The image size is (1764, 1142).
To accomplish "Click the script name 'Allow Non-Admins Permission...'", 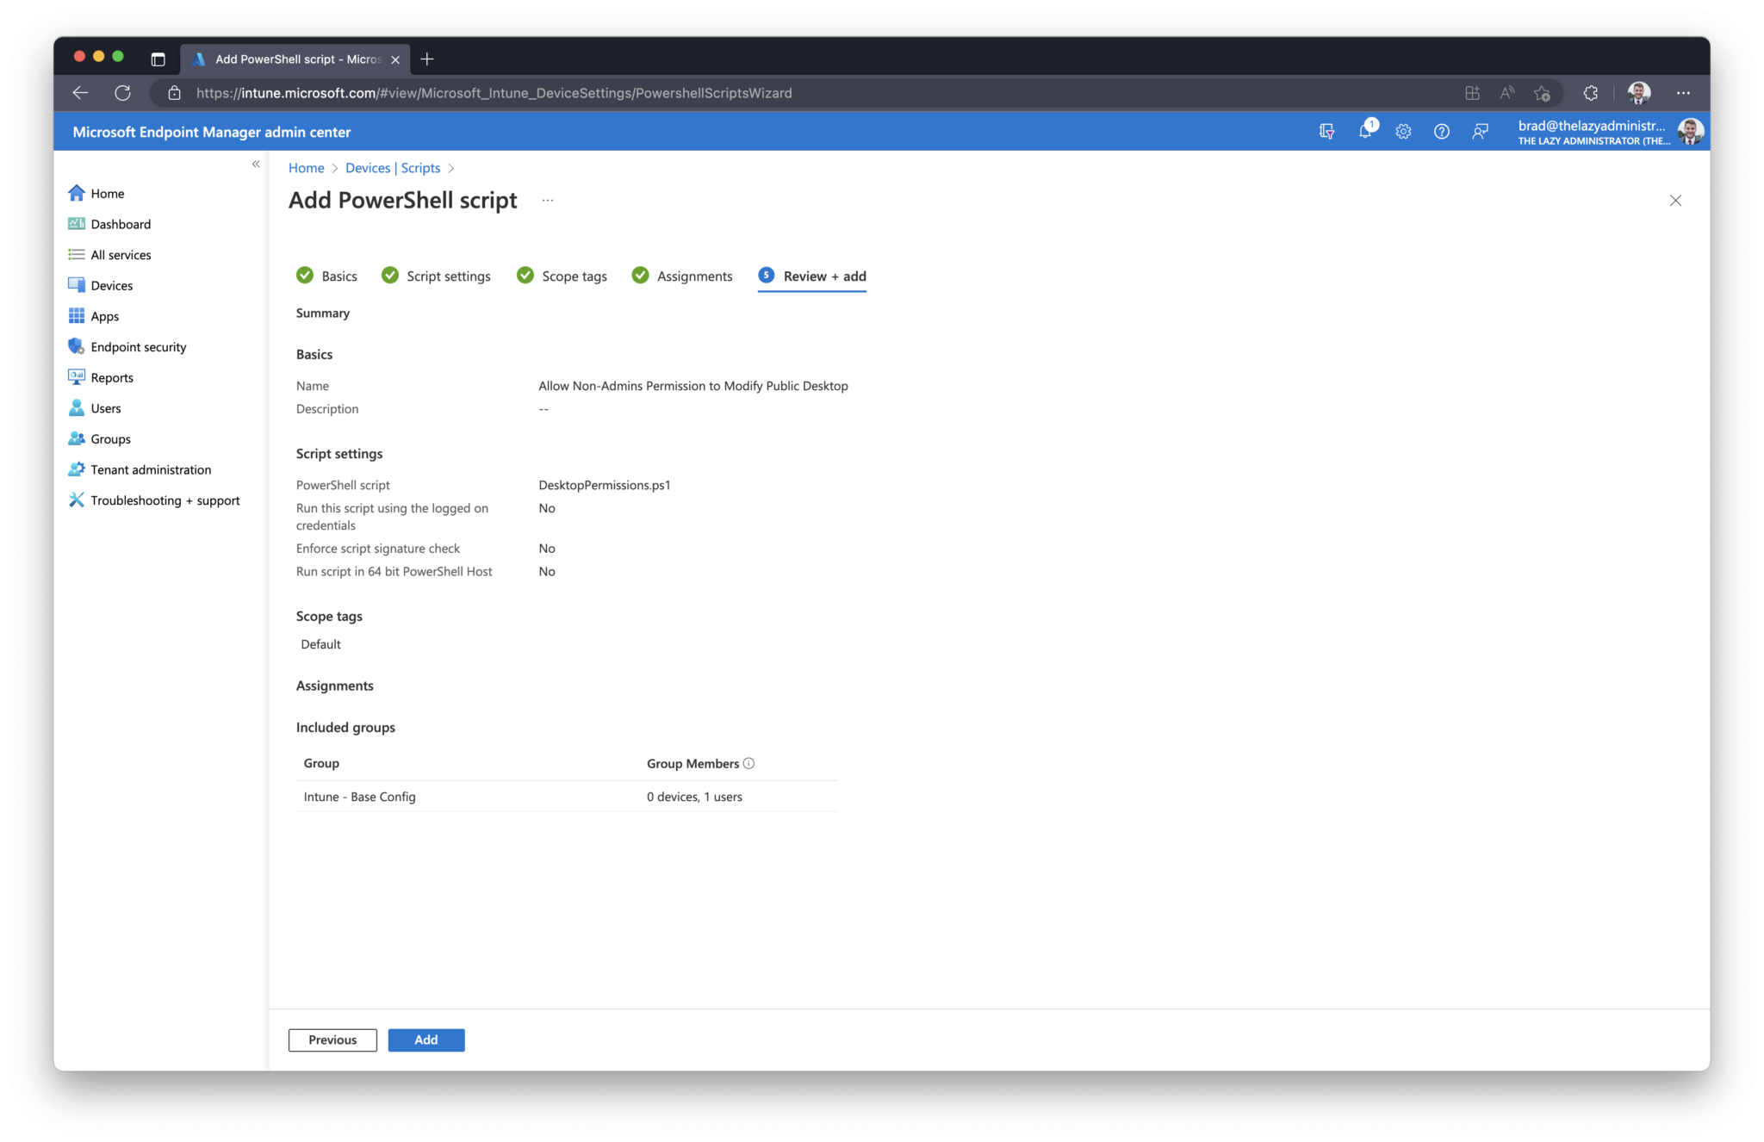I will (693, 386).
